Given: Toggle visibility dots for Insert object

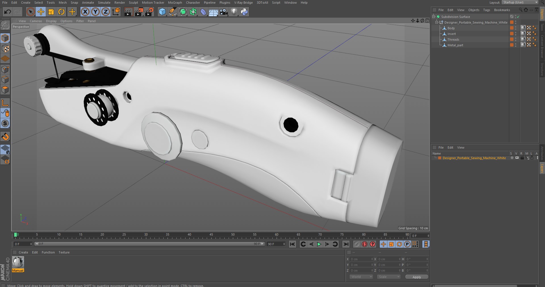Looking at the screenshot, I should click(516, 34).
